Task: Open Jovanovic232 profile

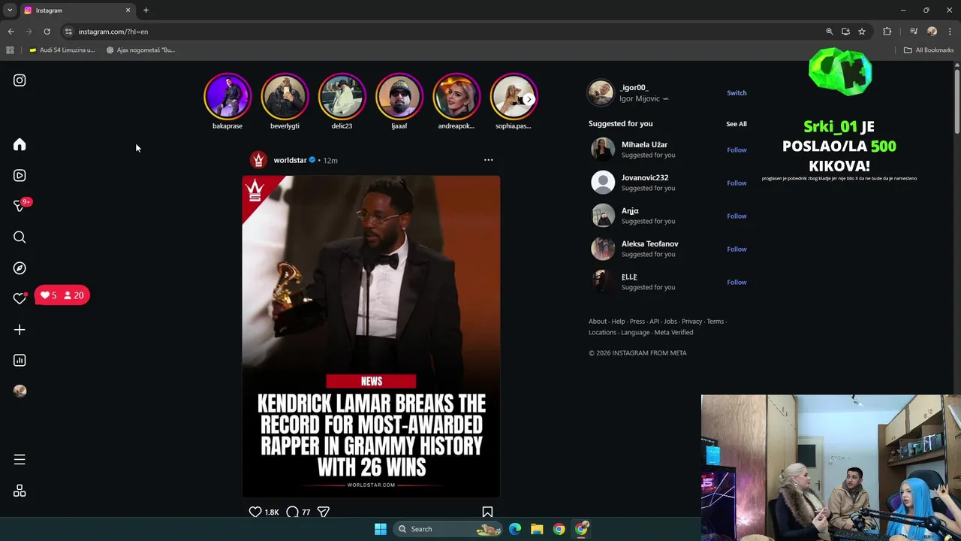Action: click(645, 177)
